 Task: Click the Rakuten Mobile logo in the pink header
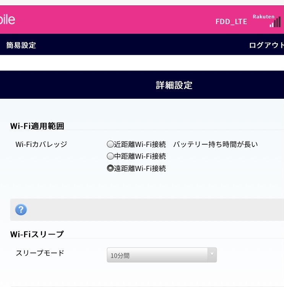8,20
